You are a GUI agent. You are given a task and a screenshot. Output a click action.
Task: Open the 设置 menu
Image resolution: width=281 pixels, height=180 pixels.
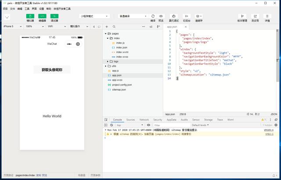[41, 9]
